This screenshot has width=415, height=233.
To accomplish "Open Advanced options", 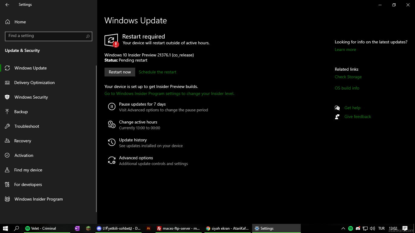I will pos(136,158).
